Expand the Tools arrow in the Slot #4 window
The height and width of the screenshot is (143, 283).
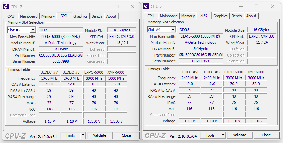(223, 135)
